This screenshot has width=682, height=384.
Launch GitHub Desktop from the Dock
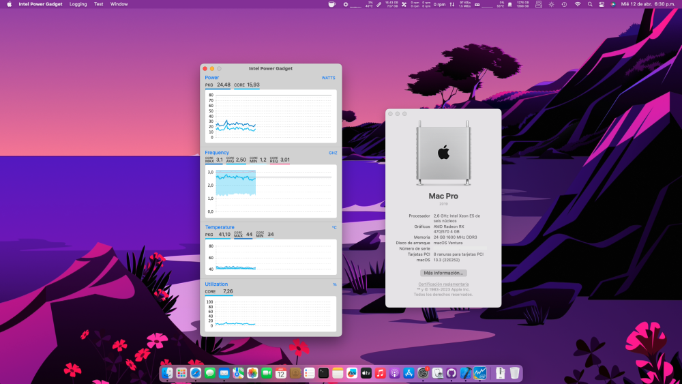pos(451,373)
